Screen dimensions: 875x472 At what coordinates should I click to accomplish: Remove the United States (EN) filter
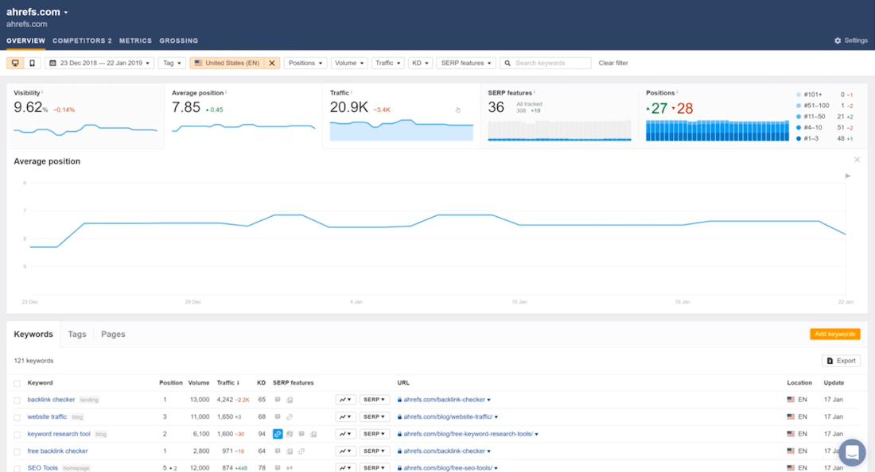click(x=272, y=63)
